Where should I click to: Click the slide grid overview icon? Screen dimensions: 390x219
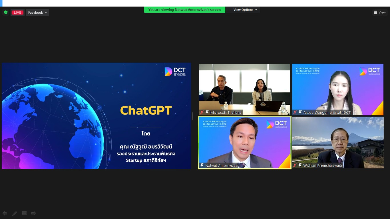pos(24,213)
